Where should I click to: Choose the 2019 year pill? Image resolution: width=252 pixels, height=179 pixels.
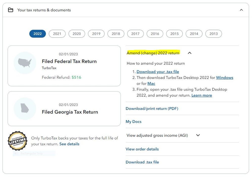96,34
